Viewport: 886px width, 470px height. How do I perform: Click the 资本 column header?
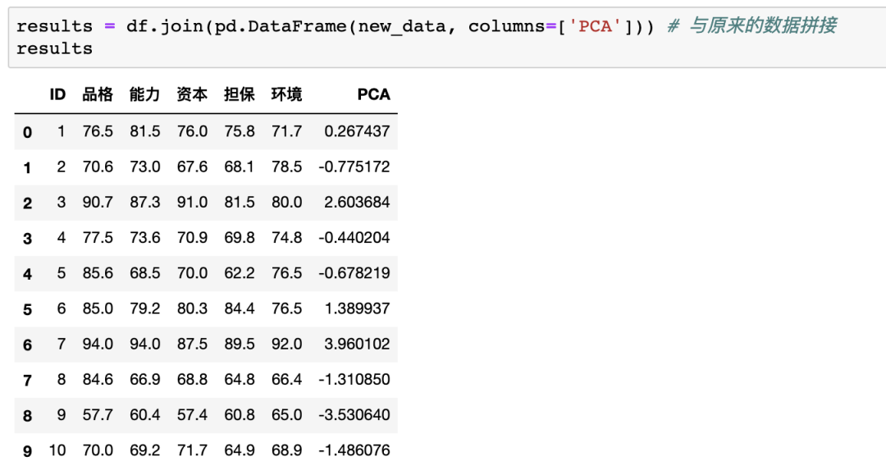pos(191,94)
